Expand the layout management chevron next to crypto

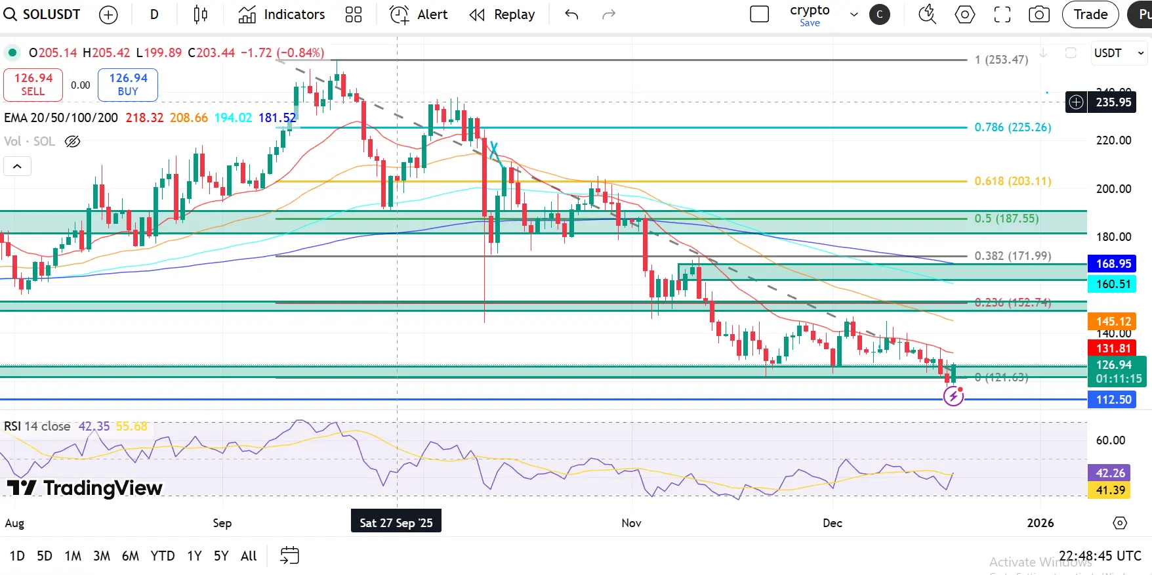tap(854, 14)
